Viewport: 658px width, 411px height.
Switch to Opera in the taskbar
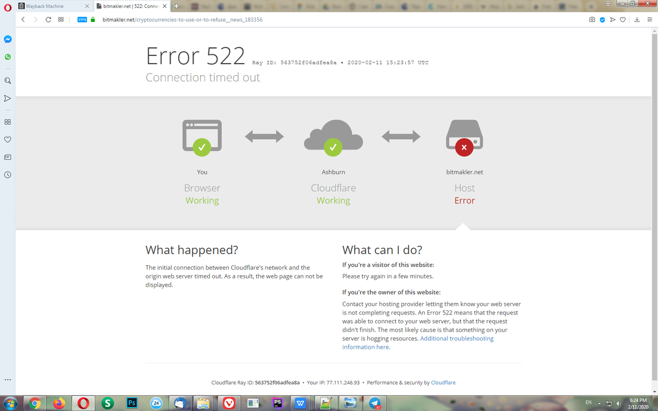tap(84, 403)
